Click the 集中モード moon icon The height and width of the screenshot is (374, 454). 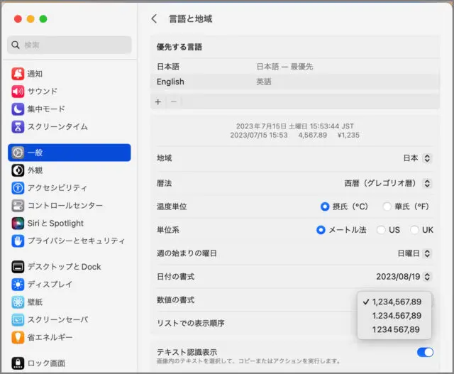click(18, 109)
